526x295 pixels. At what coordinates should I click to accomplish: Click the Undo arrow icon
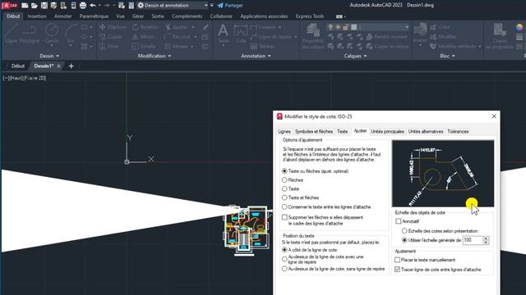(93, 6)
